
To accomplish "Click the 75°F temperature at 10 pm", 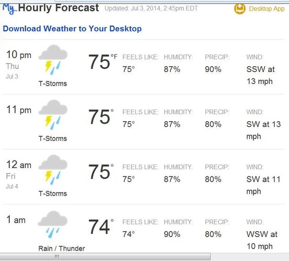I will [x=102, y=62].
